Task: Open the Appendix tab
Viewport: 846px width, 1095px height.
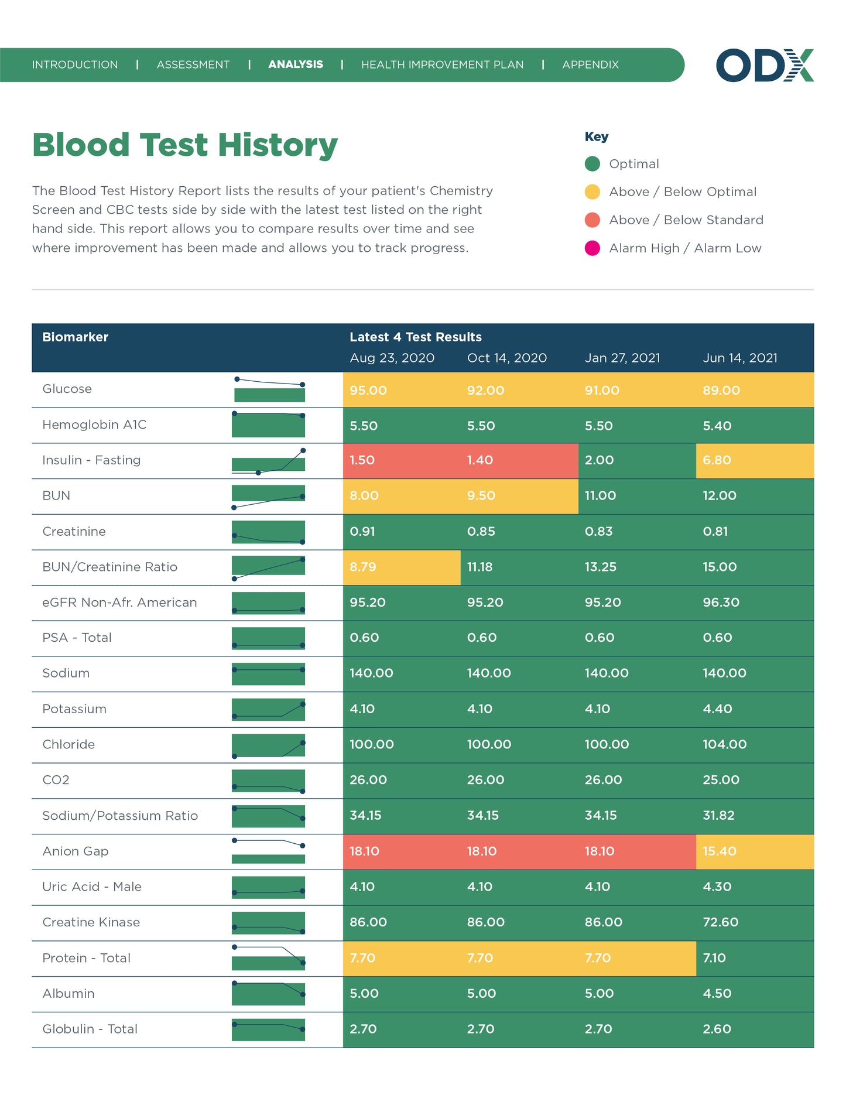Action: point(590,65)
